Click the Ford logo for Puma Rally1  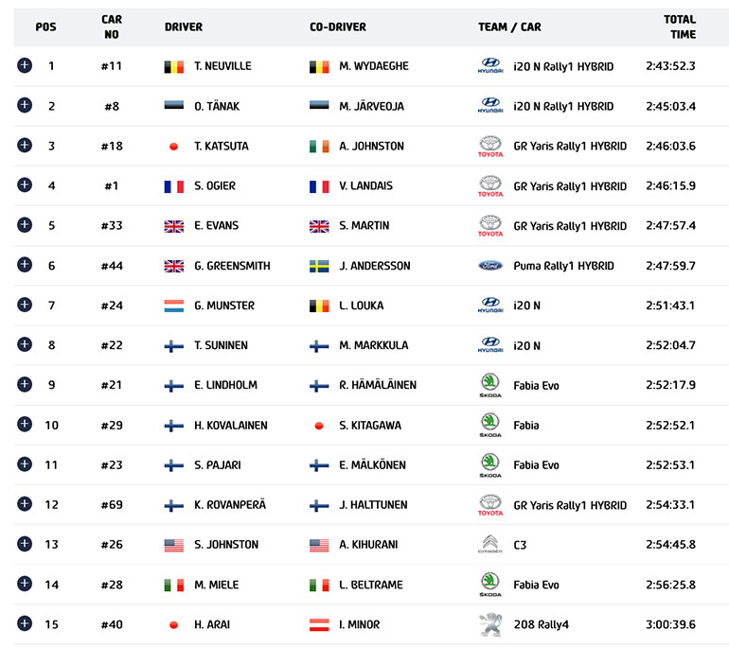(x=489, y=266)
